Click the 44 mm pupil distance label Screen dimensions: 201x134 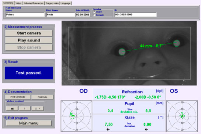(x=146, y=46)
